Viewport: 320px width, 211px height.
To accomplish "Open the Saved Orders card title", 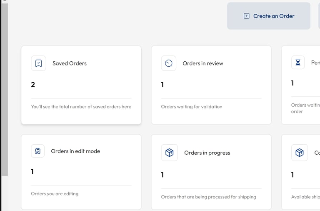I will coord(70,63).
